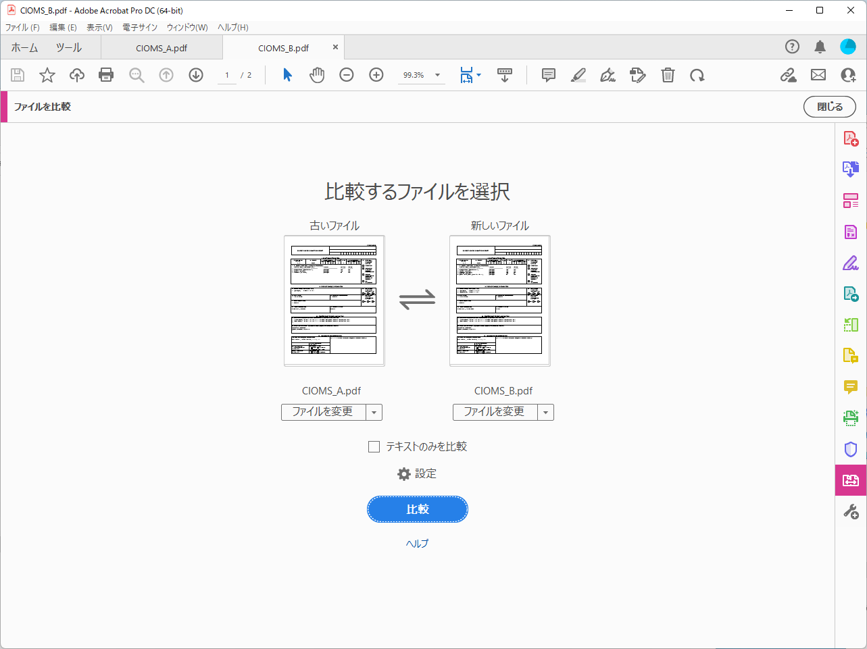Image resolution: width=867 pixels, height=649 pixels.
Task: Click the add comment note icon
Action: click(x=549, y=75)
